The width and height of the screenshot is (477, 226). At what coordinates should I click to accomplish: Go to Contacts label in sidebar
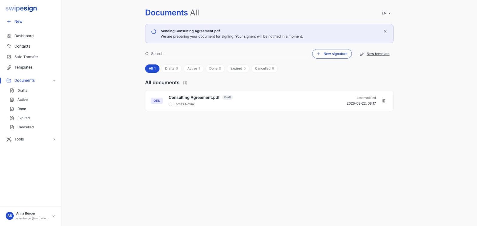click(22, 46)
